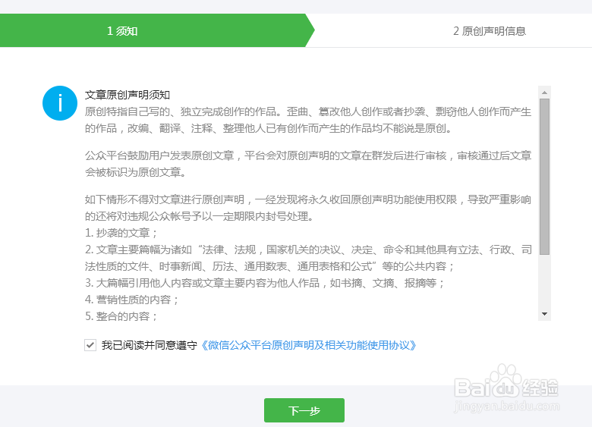Screen dimensions: 592x427
Task: Uncheck the 我已阅读并同意遵守 agreement checkbox
Action: (x=90, y=345)
